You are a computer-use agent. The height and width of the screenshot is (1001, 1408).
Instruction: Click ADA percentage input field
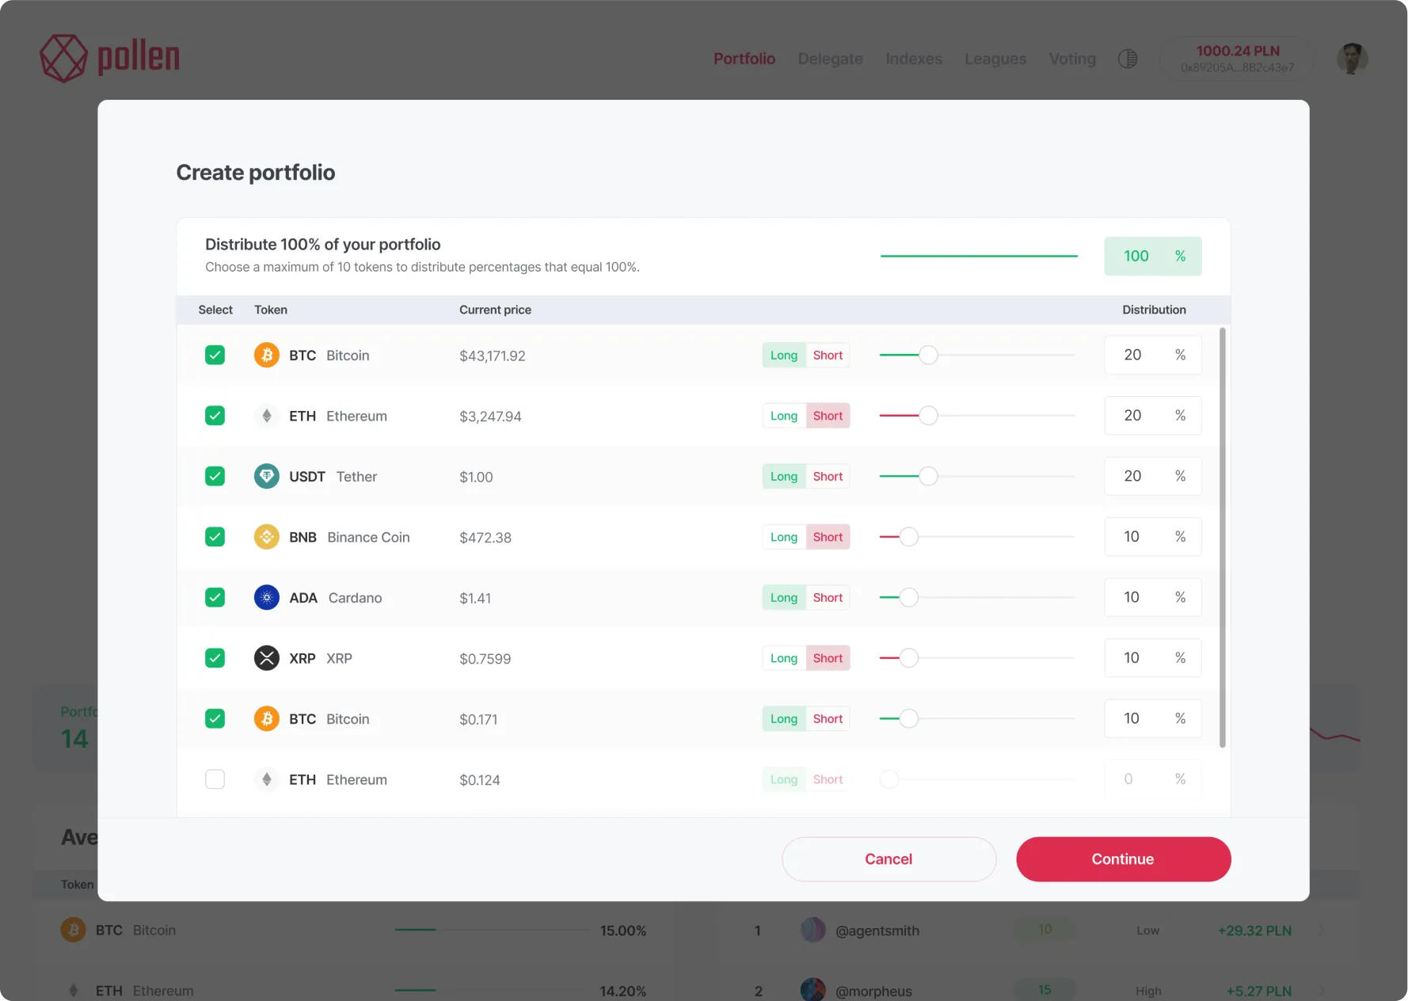pyautogui.click(x=1152, y=597)
